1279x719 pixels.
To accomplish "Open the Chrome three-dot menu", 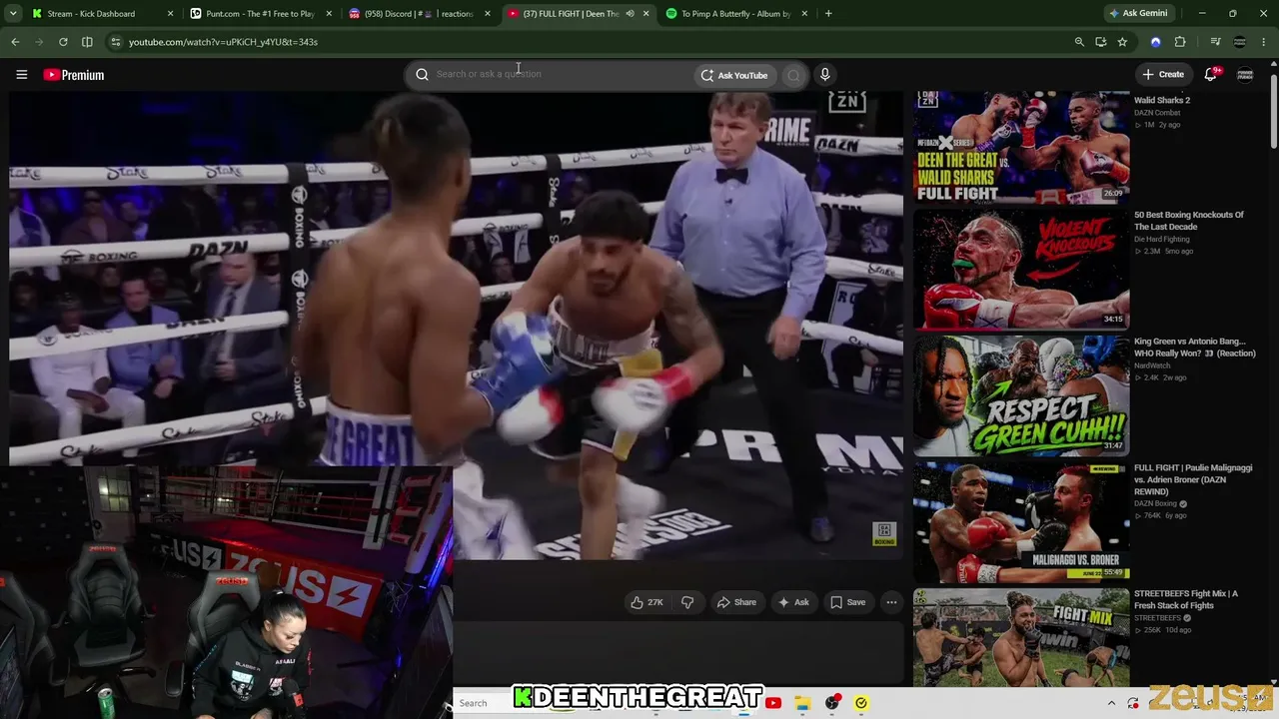I will click(1265, 42).
